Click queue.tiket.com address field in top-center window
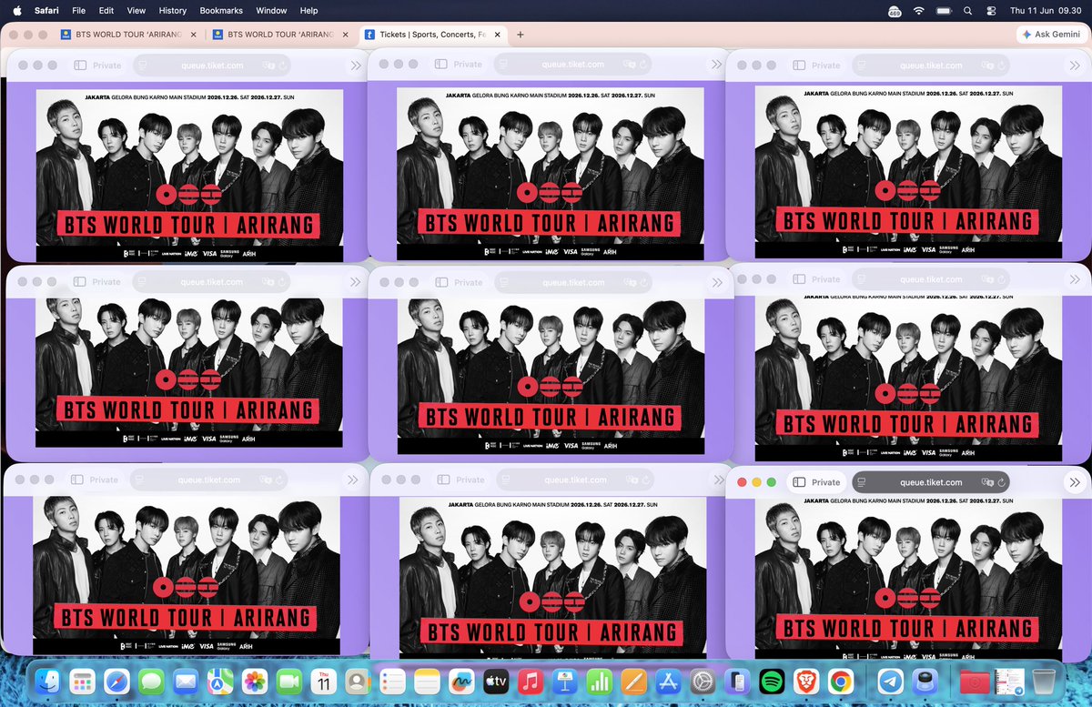Screen dimensions: 1092x707 [572, 65]
